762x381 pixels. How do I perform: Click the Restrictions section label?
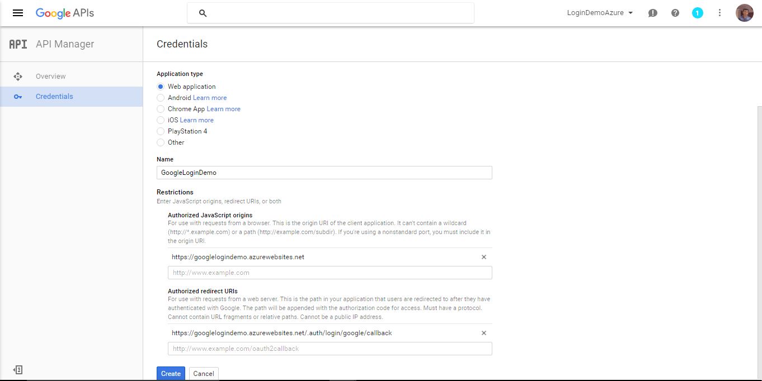[175, 192]
